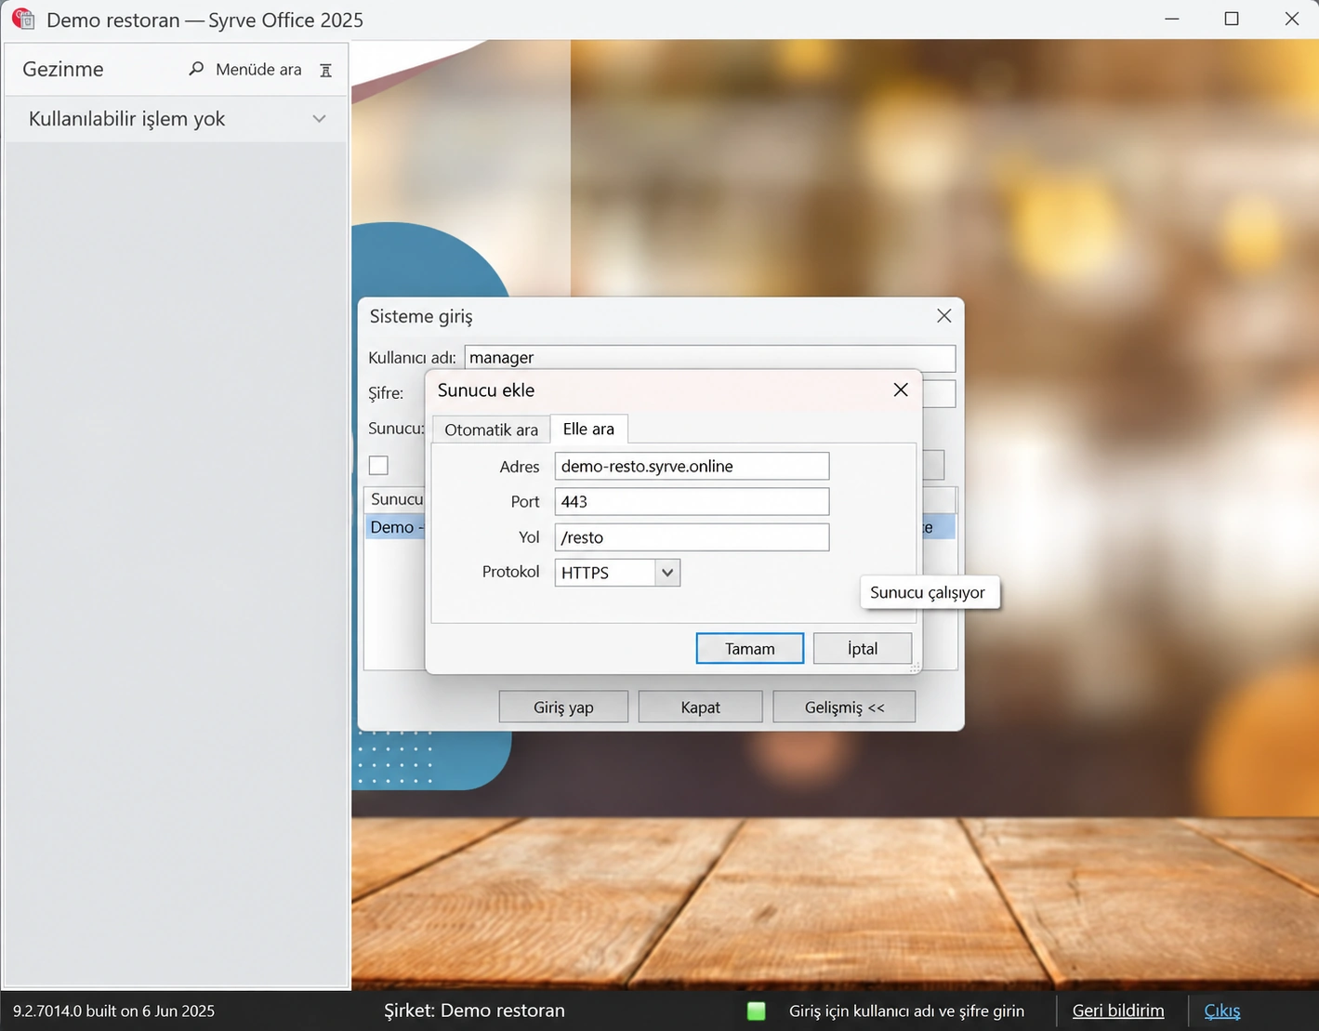Image resolution: width=1319 pixels, height=1031 pixels.
Task: Click Menüde ara search box
Action: 258,70
